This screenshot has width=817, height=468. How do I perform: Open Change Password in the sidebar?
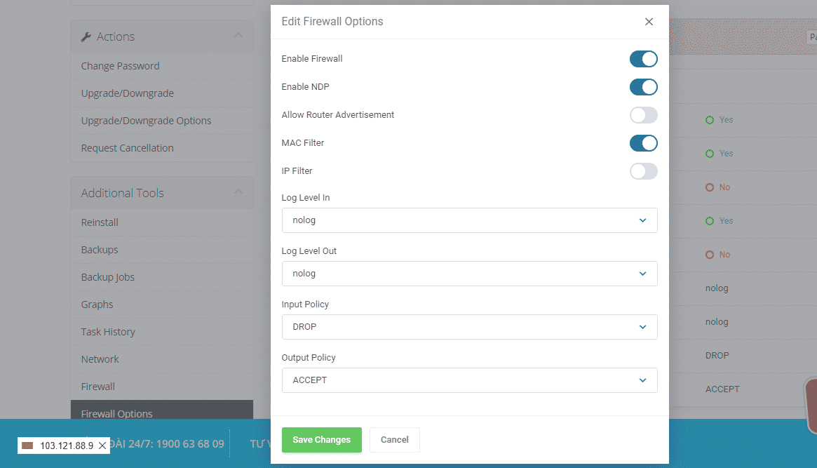click(x=120, y=66)
